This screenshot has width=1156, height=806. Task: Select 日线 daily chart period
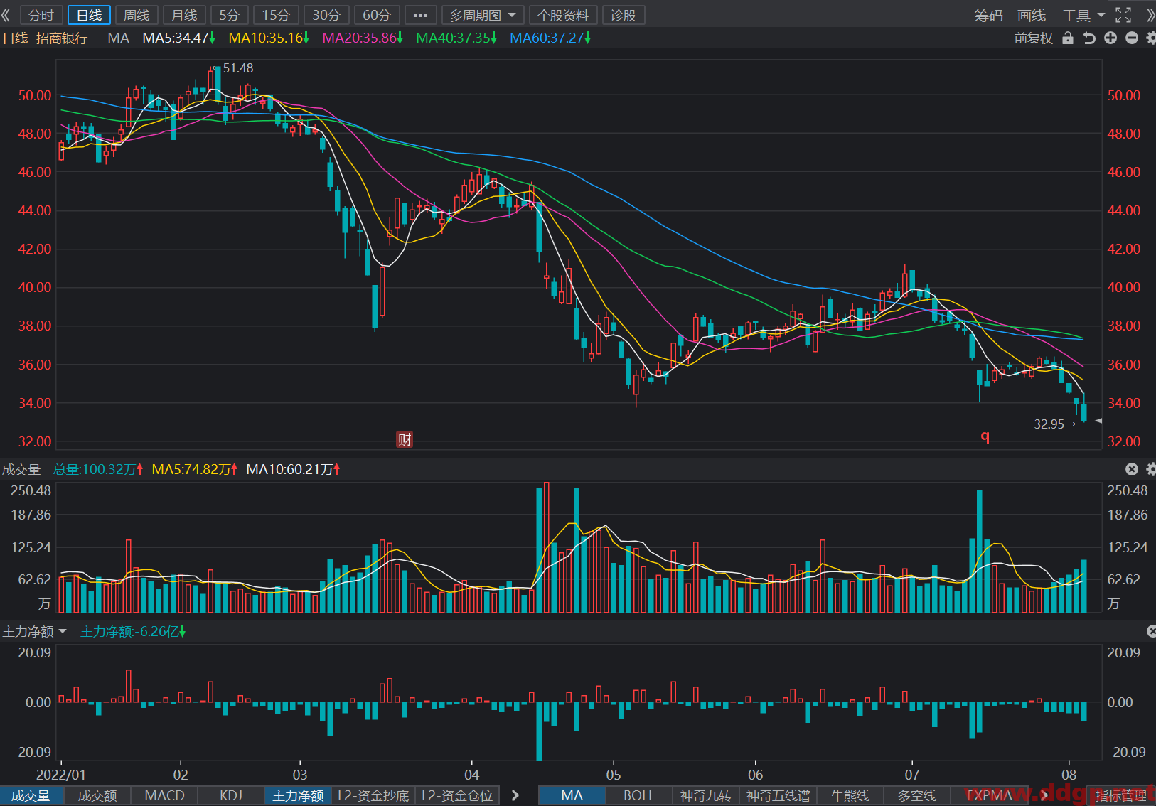[89, 15]
